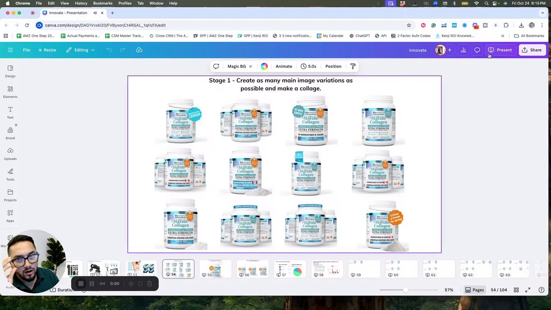Open a new Chrome tab
This screenshot has width=551, height=310.
(x=112, y=13)
